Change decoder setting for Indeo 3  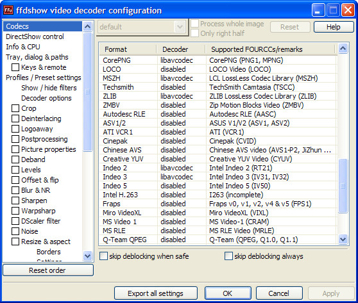(176, 177)
